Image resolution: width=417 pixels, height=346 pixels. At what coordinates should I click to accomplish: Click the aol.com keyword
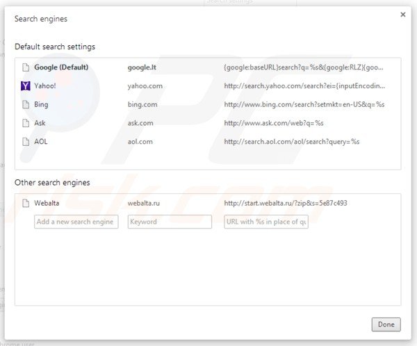140,142
